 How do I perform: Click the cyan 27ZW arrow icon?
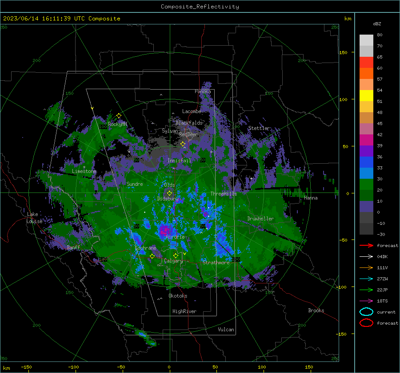(366, 279)
